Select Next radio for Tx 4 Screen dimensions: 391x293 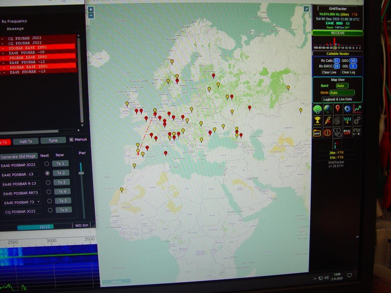pyautogui.click(x=49, y=192)
